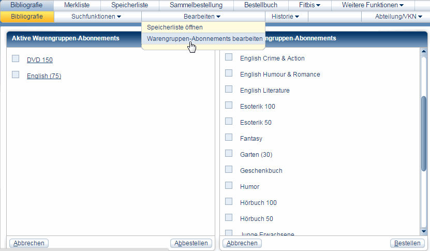This screenshot has width=430, height=251.
Task: Switch to the Merkliste tab
Action: pos(77,5)
